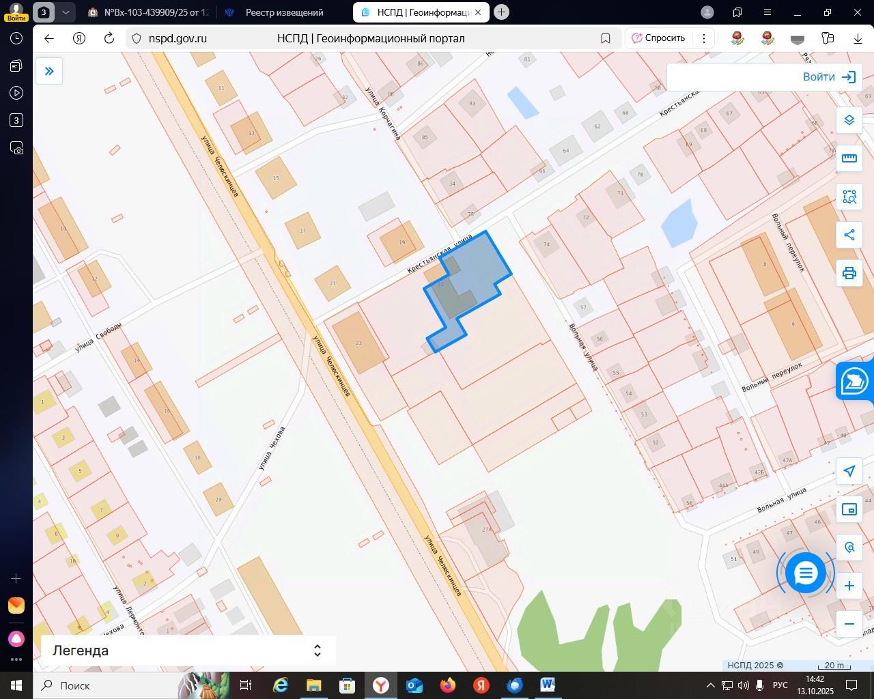Click the Войти login button
The height and width of the screenshot is (699, 874).
(x=829, y=77)
